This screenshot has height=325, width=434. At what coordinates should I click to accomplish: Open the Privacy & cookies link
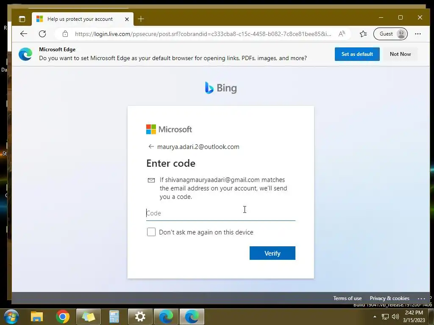pos(389,298)
